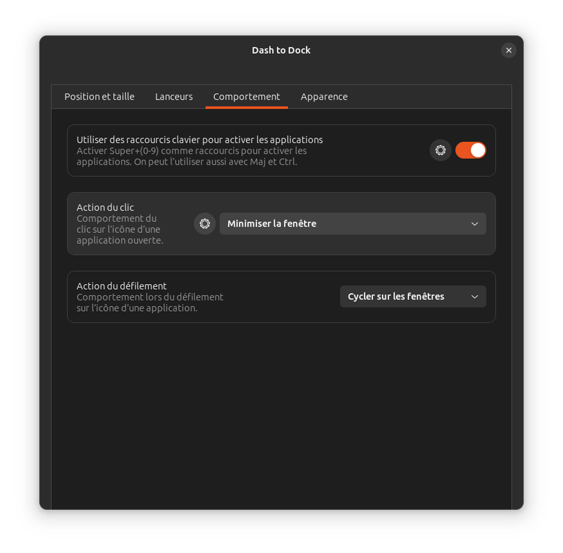Open the Minimiser la fenêtre dropdown

(352, 223)
